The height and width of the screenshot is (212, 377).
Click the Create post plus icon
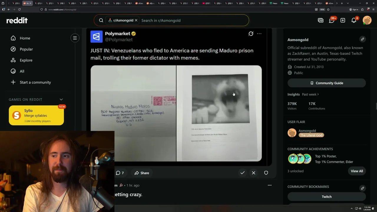point(343,20)
